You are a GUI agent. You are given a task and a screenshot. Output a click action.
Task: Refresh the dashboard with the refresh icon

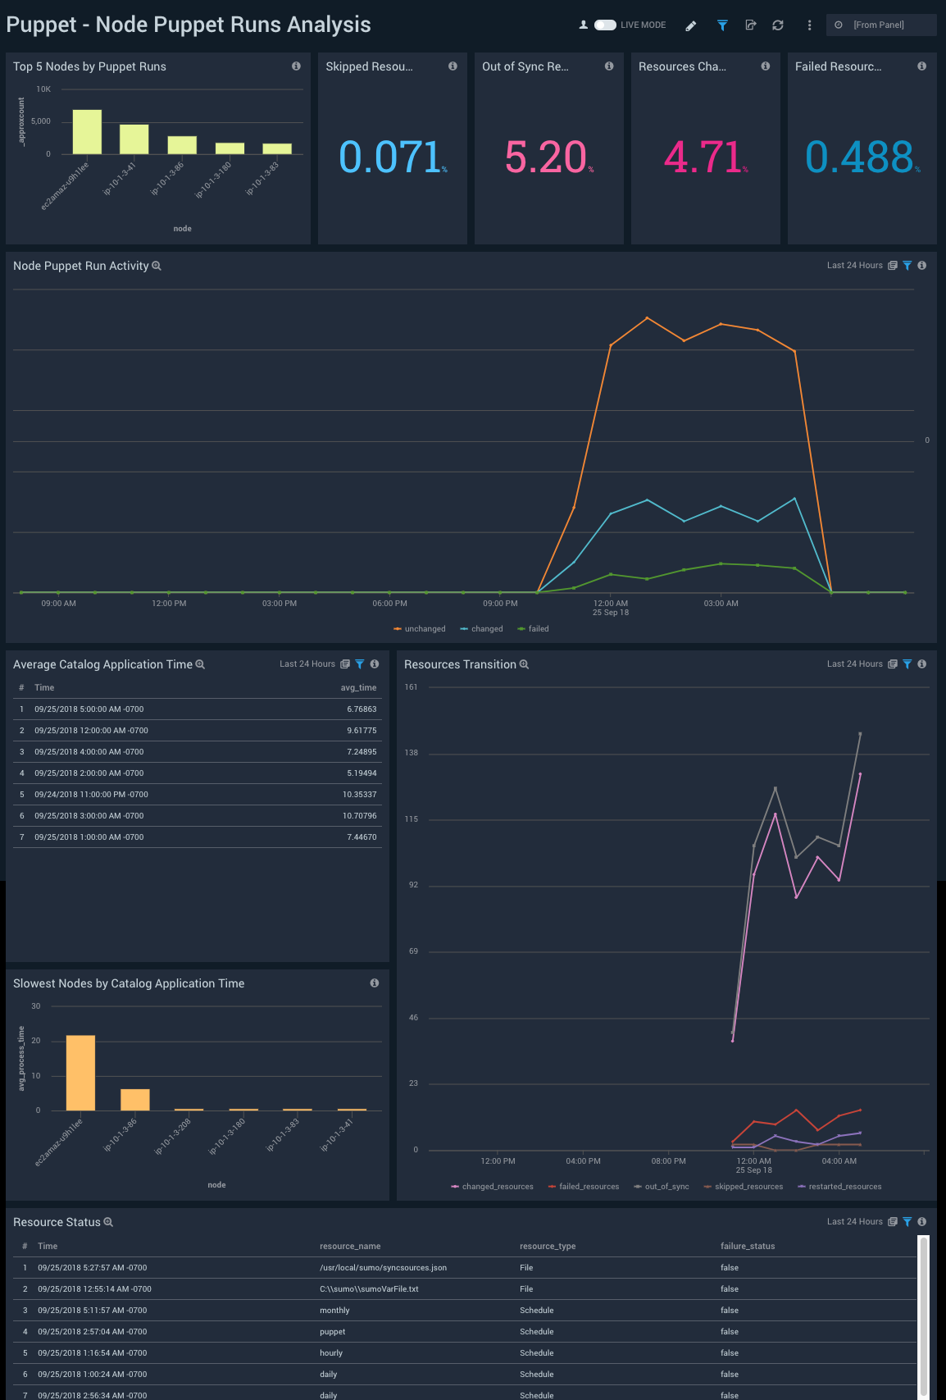click(x=778, y=25)
